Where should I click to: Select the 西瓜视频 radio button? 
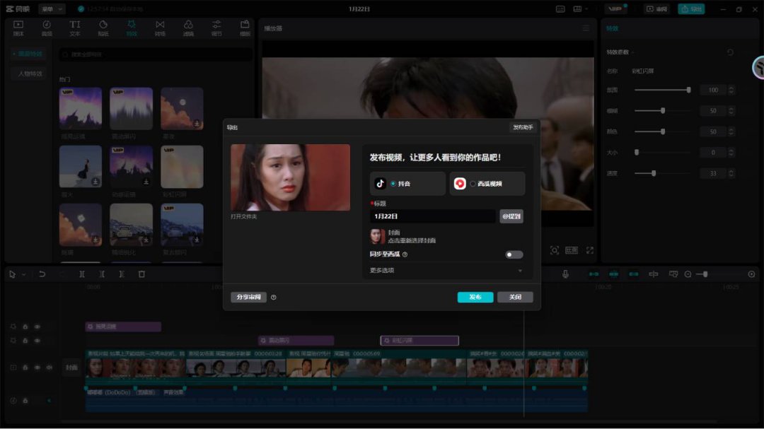(x=473, y=184)
